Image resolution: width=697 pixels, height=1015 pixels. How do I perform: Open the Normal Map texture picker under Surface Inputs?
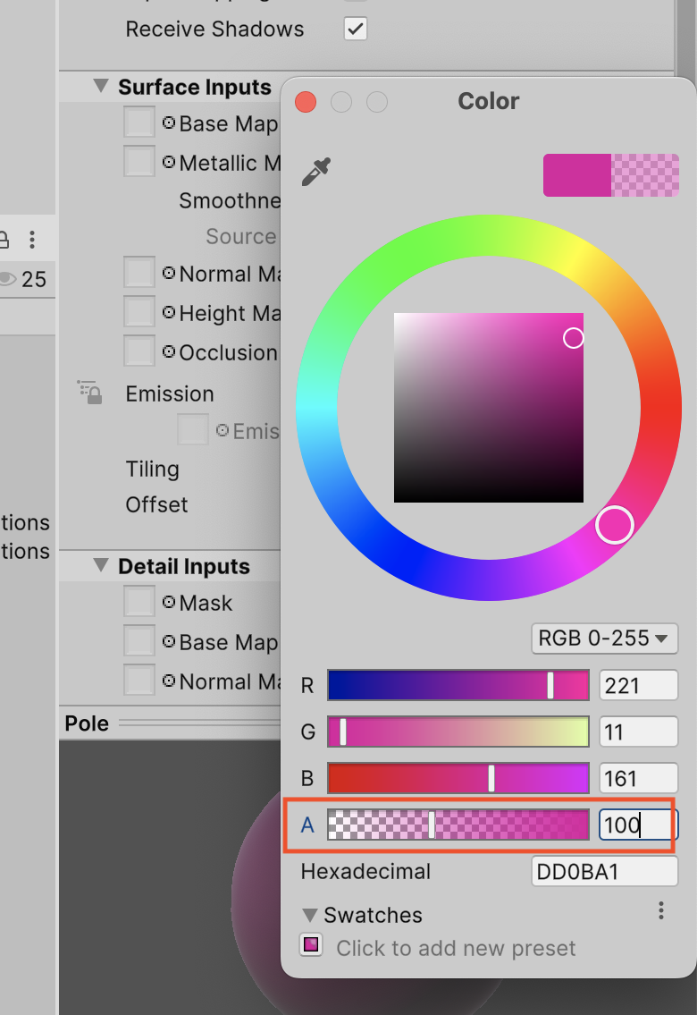tap(168, 274)
